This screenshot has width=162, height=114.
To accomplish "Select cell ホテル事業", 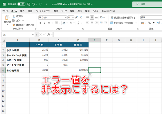I will (18, 50).
